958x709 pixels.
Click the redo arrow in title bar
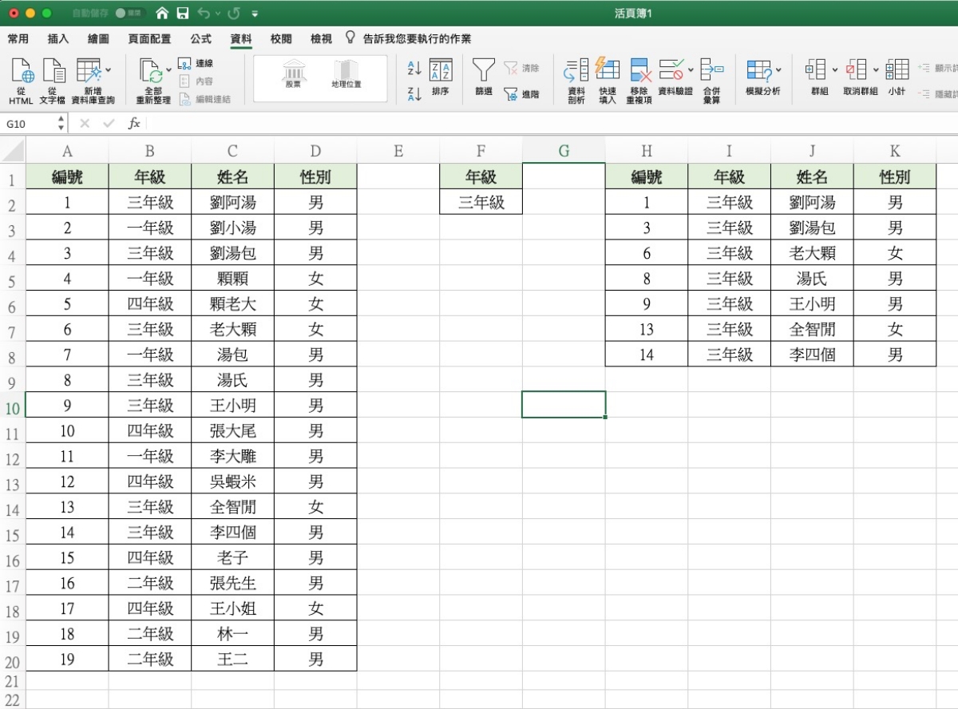(234, 14)
